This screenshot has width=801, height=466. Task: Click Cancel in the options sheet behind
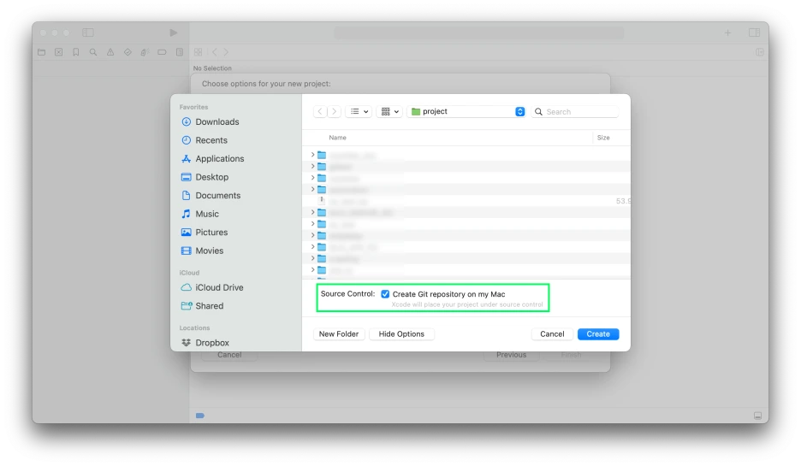pyautogui.click(x=229, y=355)
